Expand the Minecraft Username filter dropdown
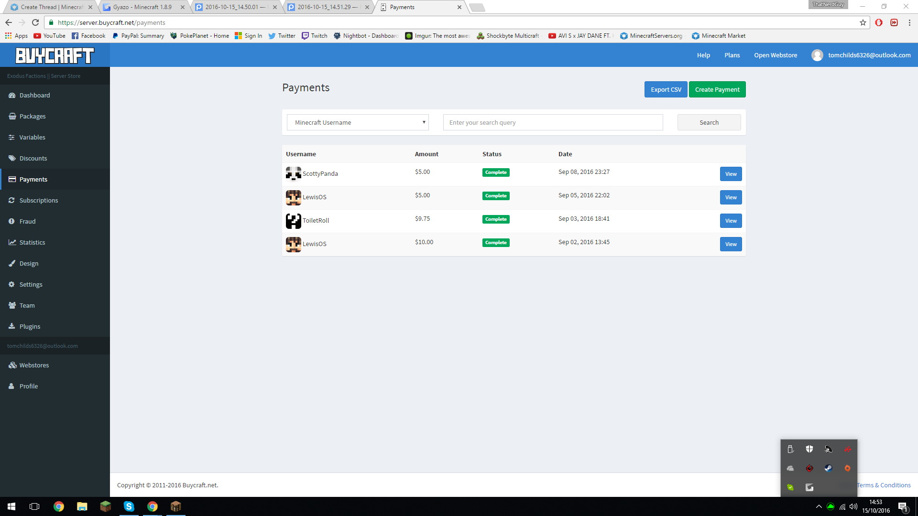Image resolution: width=918 pixels, height=516 pixels. pos(358,123)
